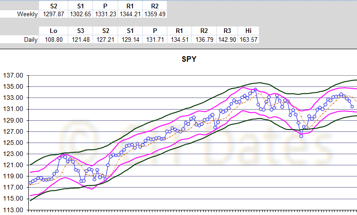Screen dimensions: 357x215
Task: Select the Weekly S1 value 1302.65
Action: 80,14
